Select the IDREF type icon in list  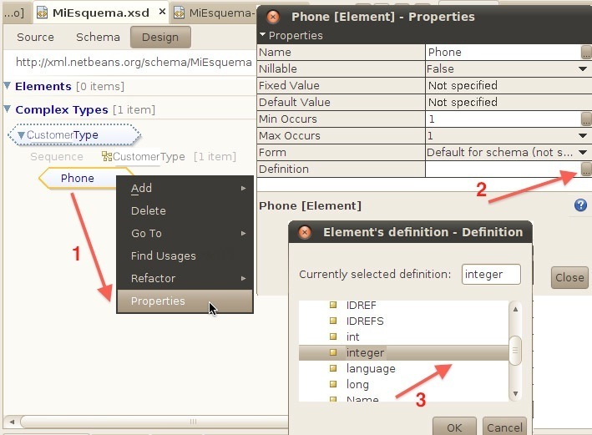[x=333, y=306]
